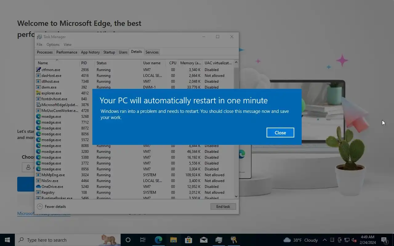The image size is (394, 246).
Task: Click the dwm.exe process icon
Action: click(x=38, y=87)
